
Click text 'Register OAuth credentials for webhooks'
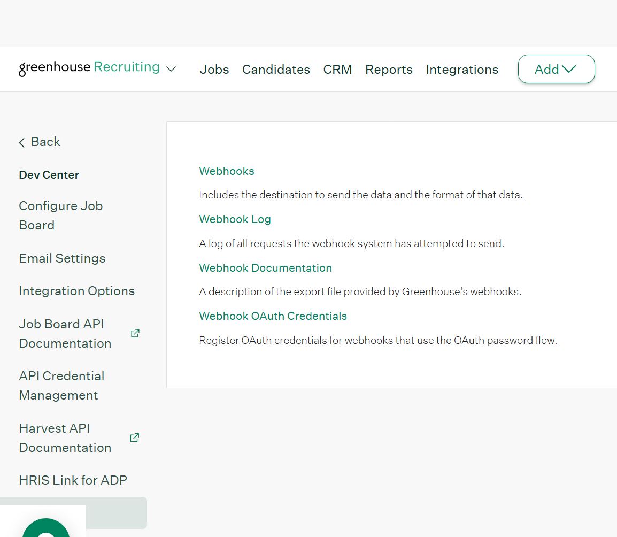tap(296, 341)
